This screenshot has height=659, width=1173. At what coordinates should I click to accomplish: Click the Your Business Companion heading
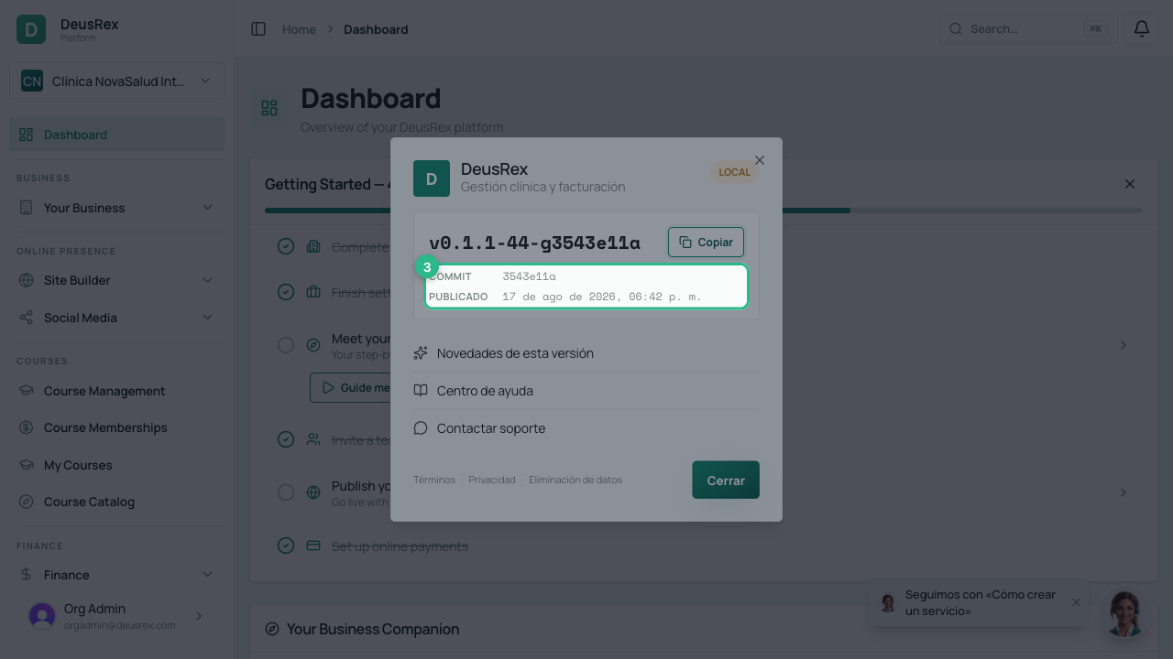[x=373, y=629]
